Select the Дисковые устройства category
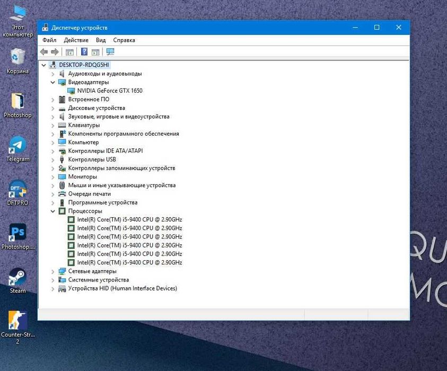The height and width of the screenshot is (371, 447). point(97,108)
